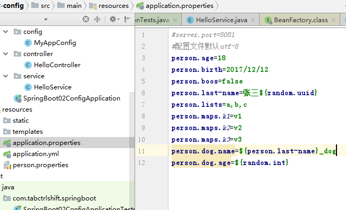Image resolution: width=346 pixels, height=210 pixels.
Task: Select the controller folder icon
Action: 17,54
